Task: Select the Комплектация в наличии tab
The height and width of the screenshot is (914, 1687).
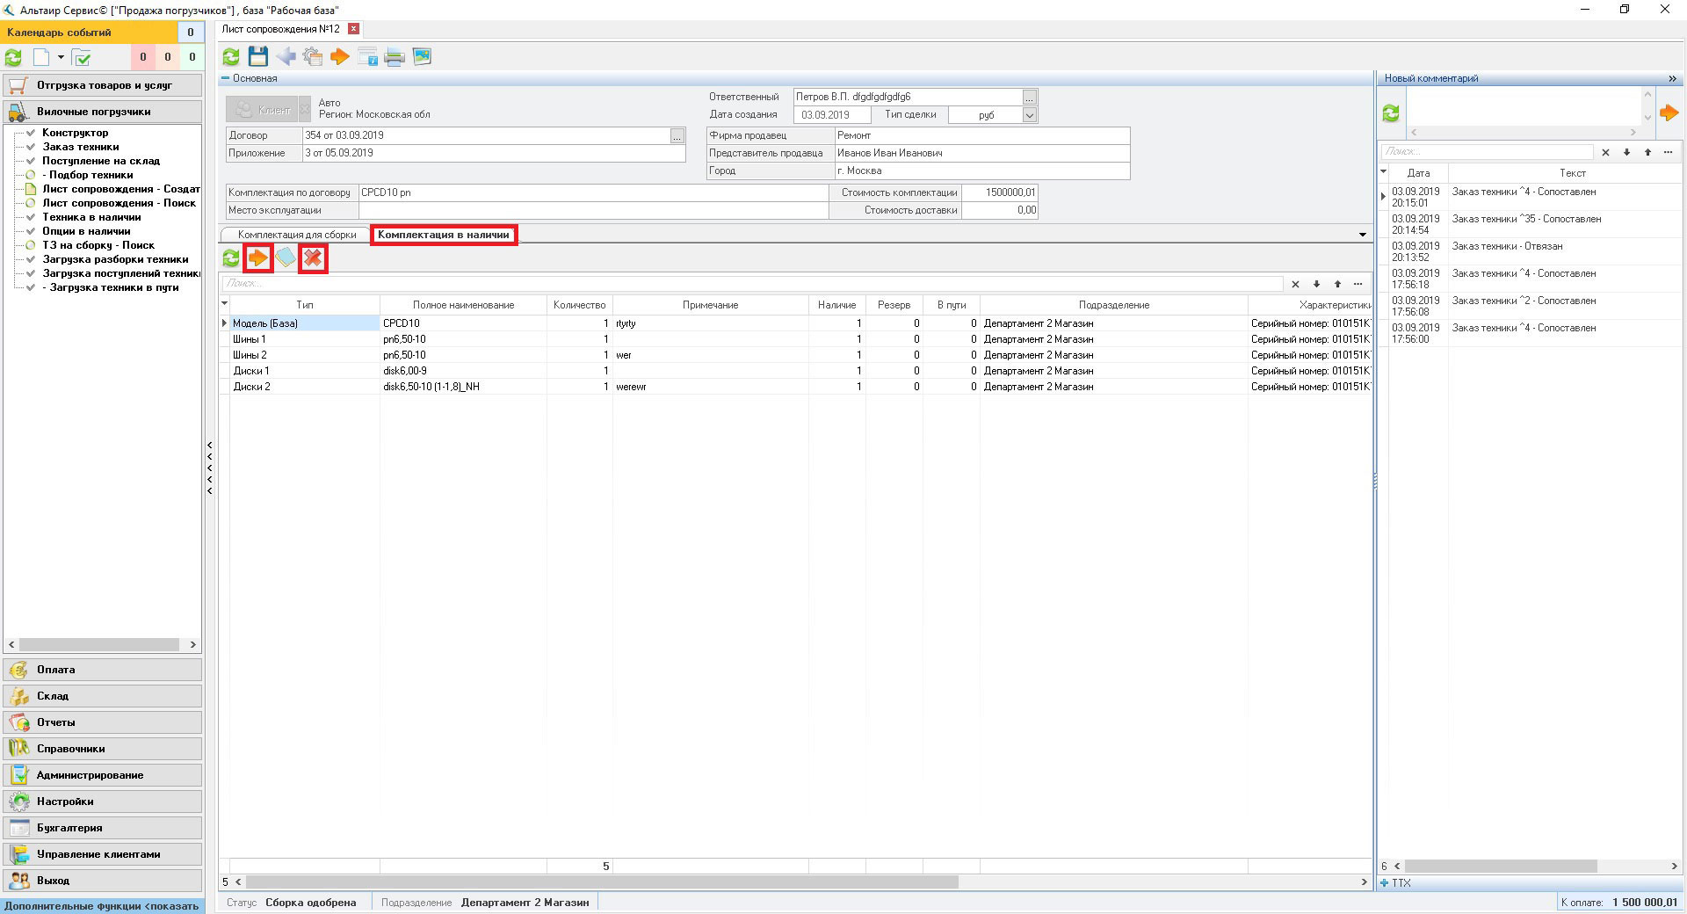Action: 444,235
